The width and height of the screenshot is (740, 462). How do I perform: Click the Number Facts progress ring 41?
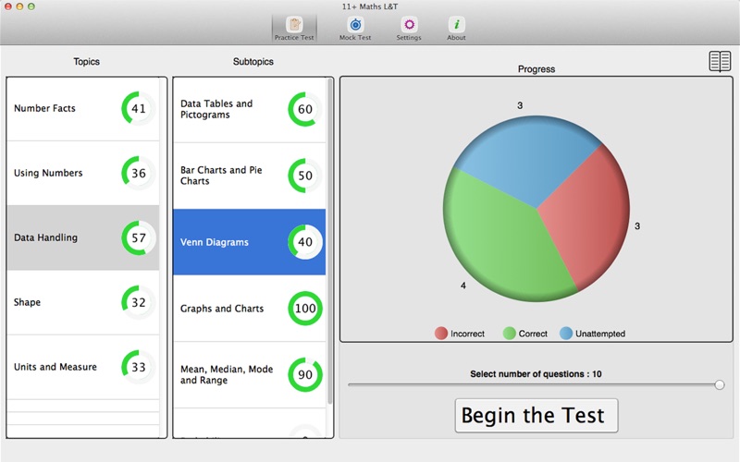click(x=138, y=108)
